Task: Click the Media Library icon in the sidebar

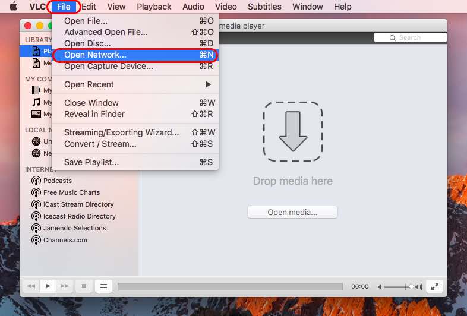Action: coord(36,63)
